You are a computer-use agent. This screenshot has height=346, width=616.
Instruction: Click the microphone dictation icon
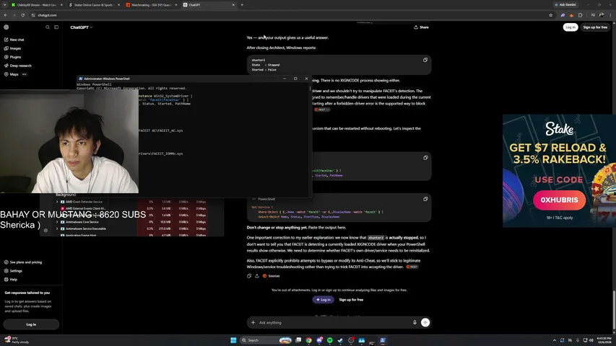[415, 322]
